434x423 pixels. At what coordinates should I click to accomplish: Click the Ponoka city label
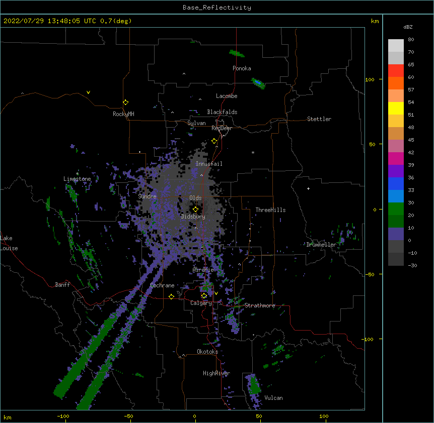click(x=242, y=68)
